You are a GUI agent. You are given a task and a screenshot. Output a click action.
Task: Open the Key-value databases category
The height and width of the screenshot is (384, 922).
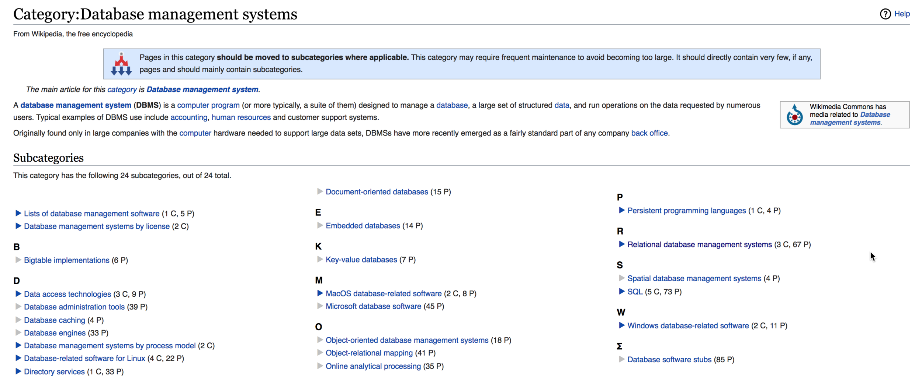click(x=361, y=260)
